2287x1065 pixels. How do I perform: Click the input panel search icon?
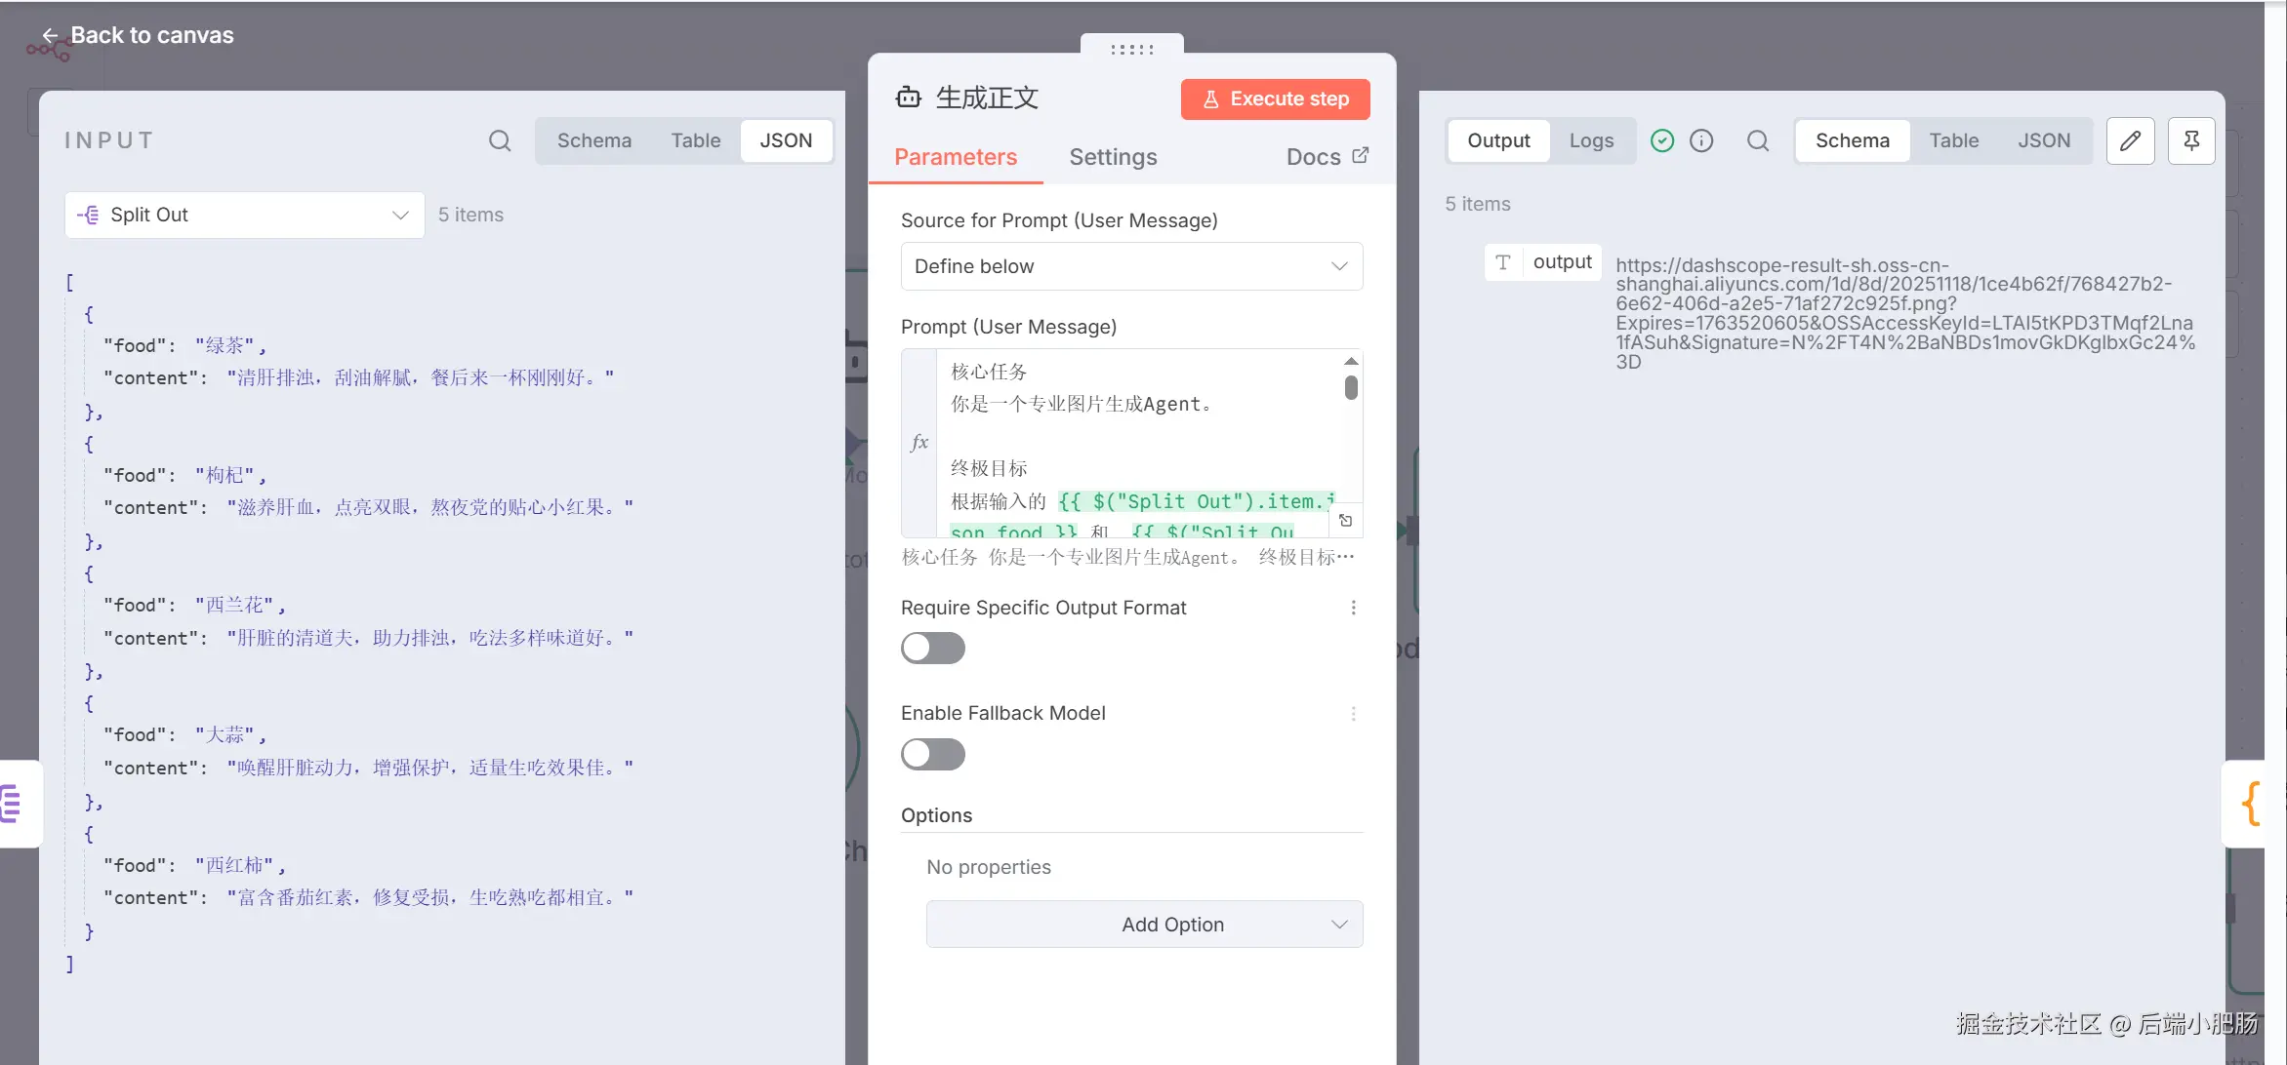pos(500,140)
